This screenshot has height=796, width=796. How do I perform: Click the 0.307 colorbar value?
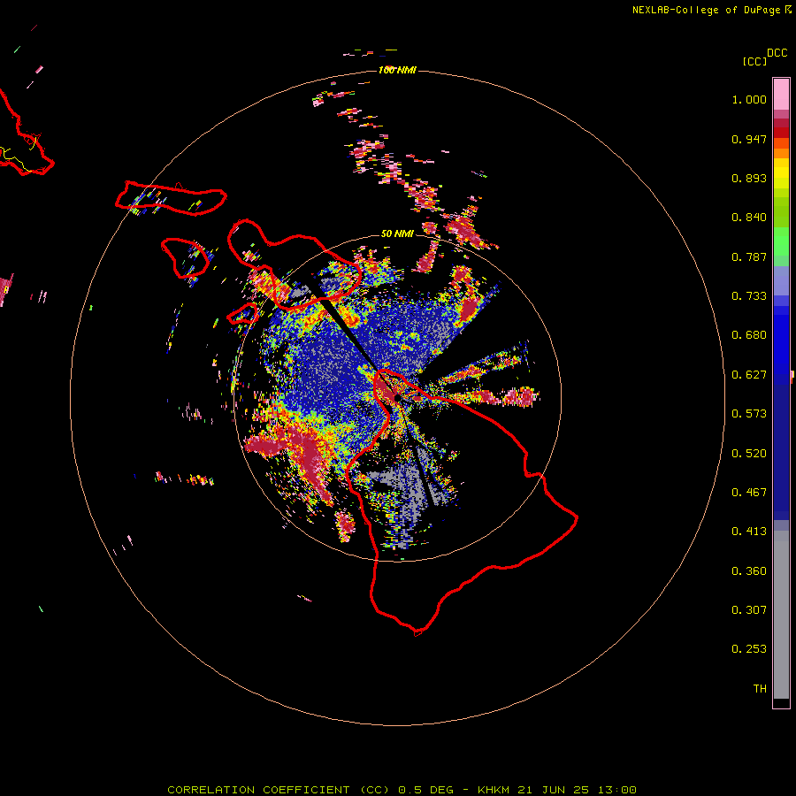point(749,610)
